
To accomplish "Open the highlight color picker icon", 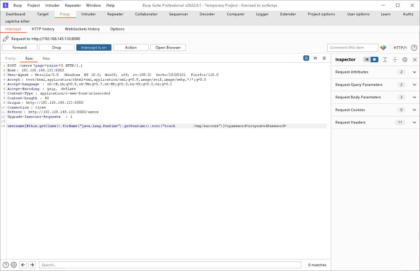I will [383, 48].
